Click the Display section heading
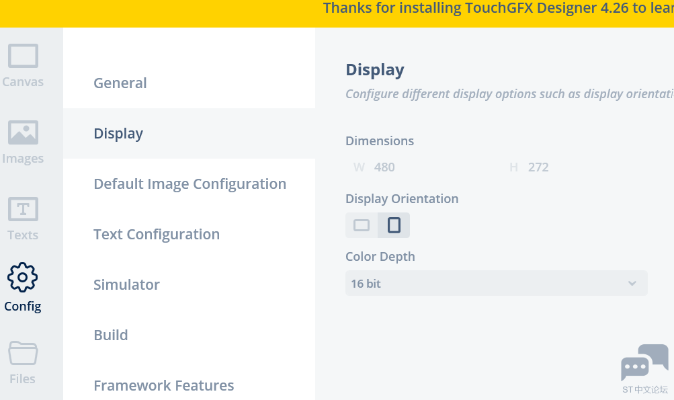674x400 pixels. tap(375, 70)
